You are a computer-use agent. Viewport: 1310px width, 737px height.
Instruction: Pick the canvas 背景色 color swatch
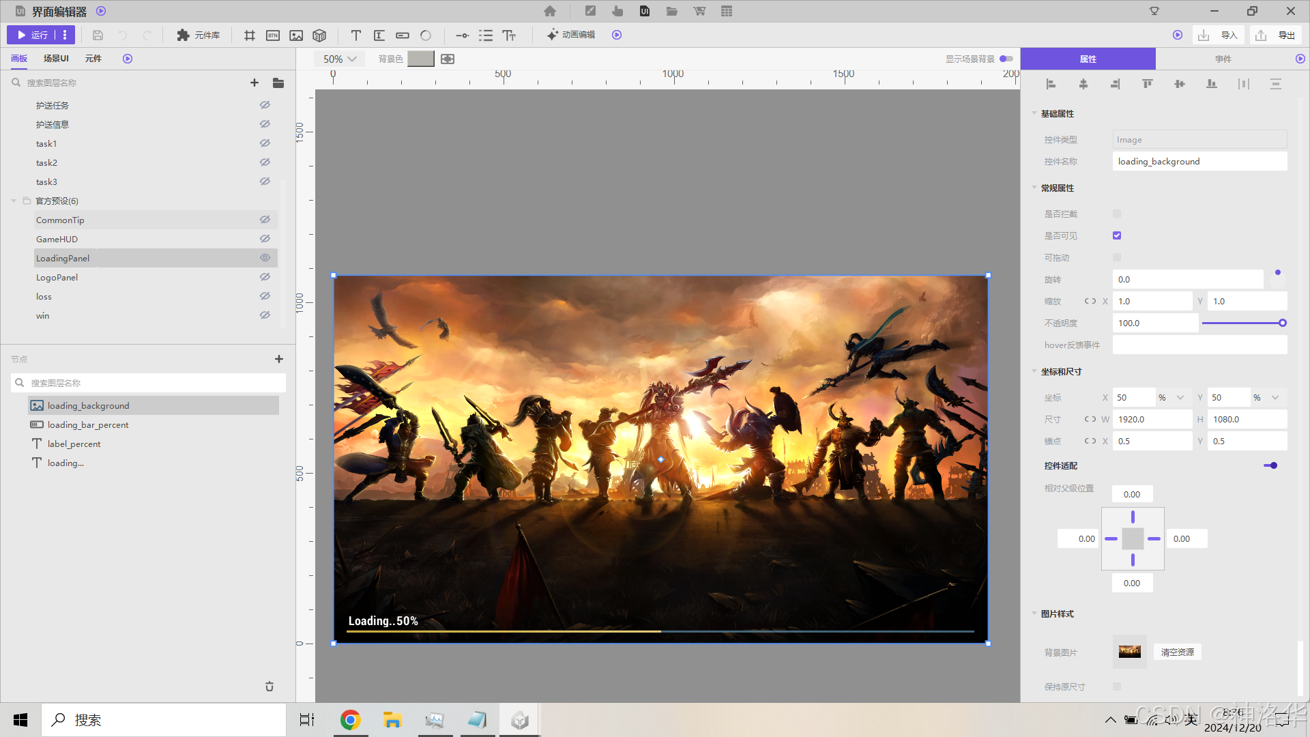point(421,59)
